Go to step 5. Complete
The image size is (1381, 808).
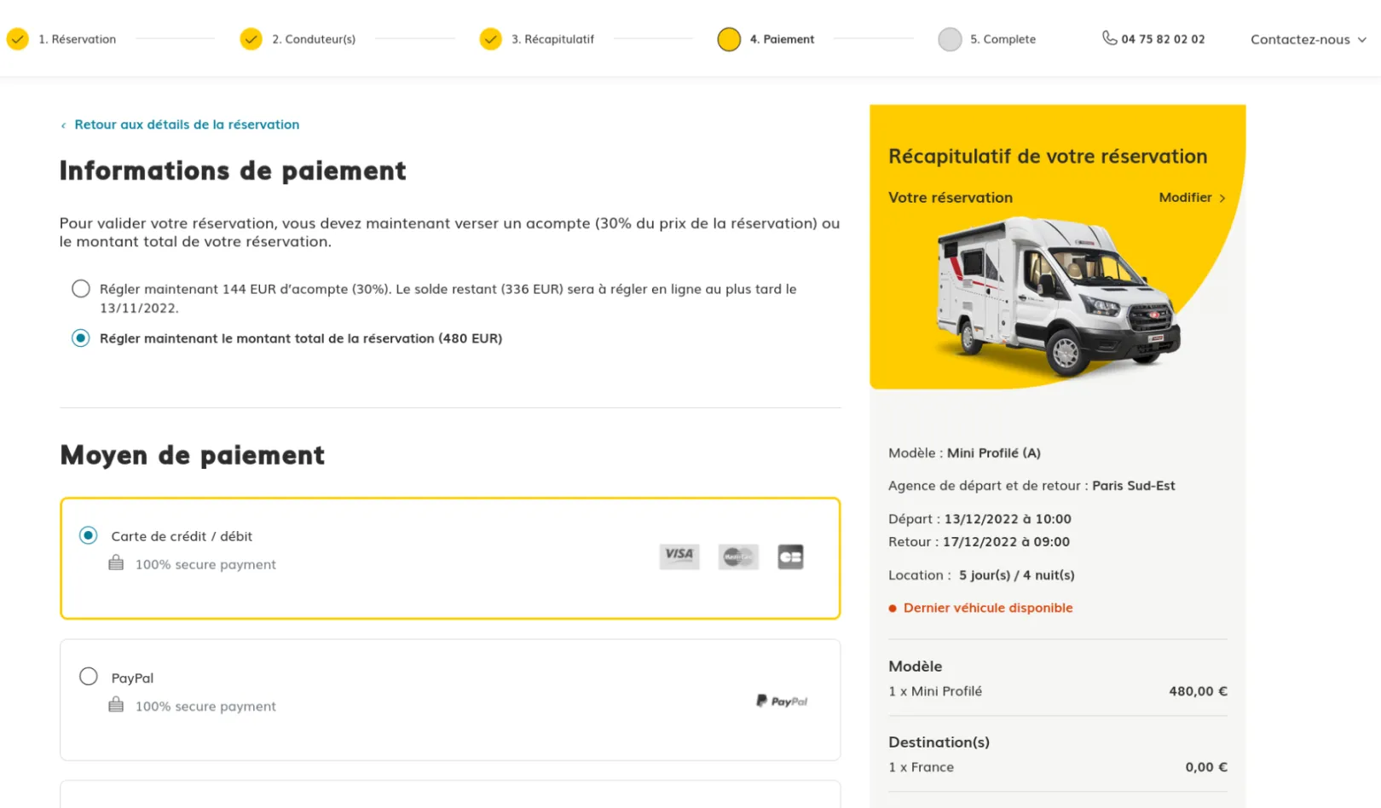click(1003, 39)
